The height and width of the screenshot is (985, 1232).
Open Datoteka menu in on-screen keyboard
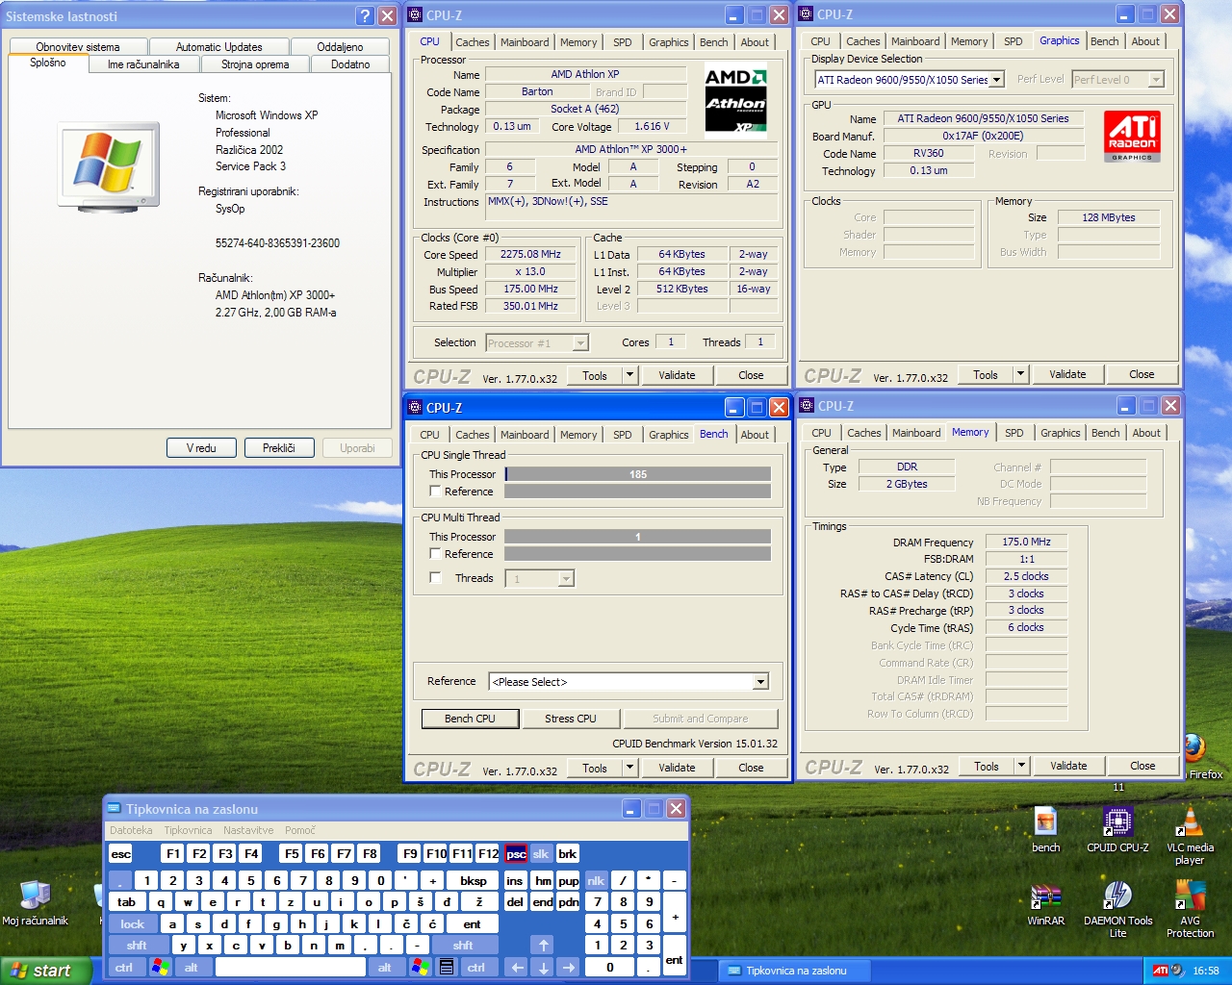click(131, 830)
